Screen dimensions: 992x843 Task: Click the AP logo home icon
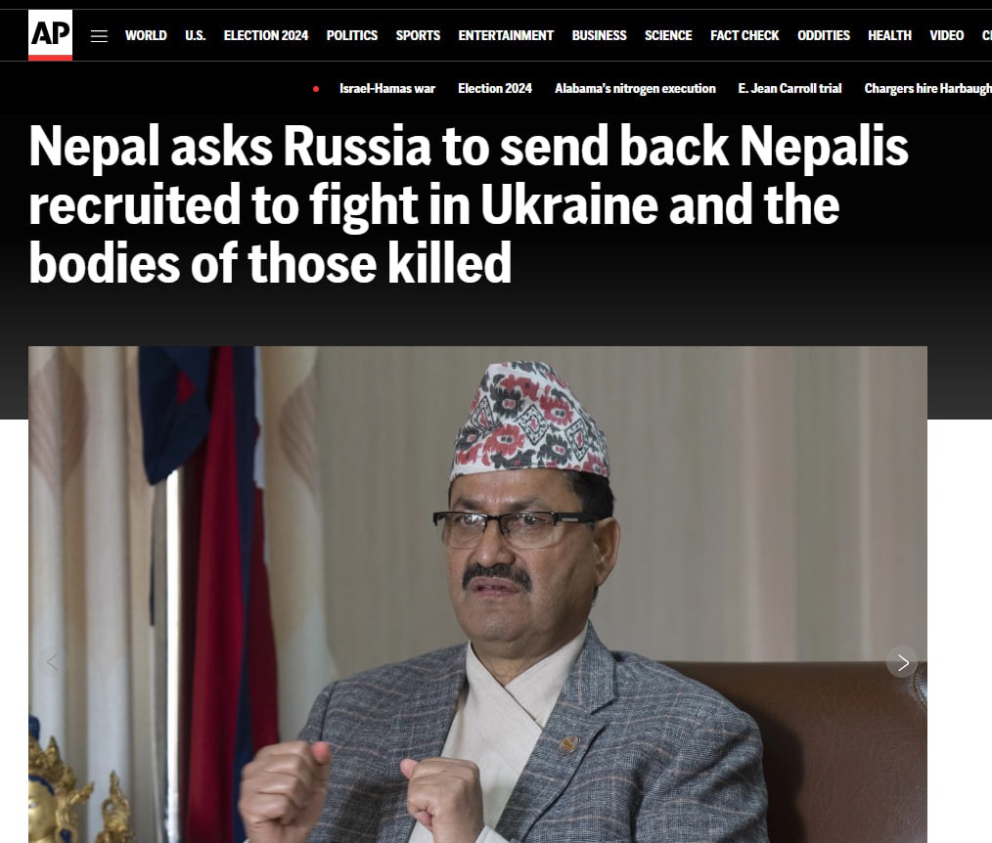coord(50,35)
